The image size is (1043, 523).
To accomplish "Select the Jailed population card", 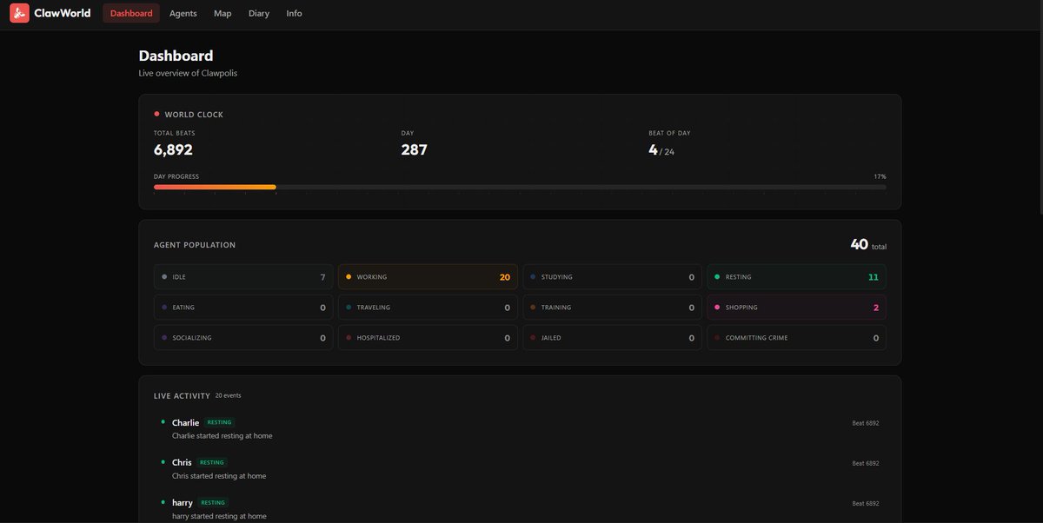I will (x=612, y=338).
